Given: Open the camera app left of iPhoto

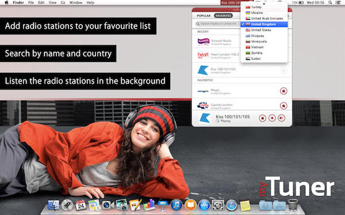Looking at the screenshot, I should pos(108,205).
